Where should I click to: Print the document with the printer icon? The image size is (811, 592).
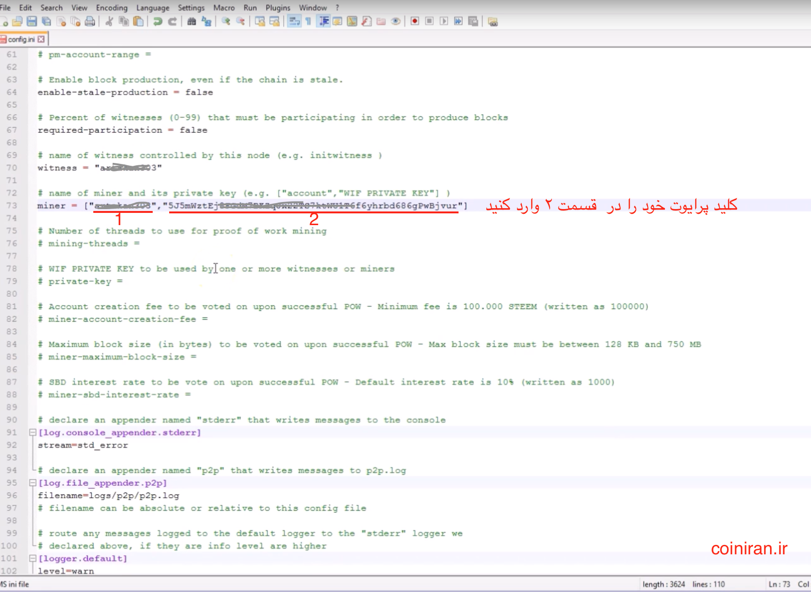click(x=90, y=21)
